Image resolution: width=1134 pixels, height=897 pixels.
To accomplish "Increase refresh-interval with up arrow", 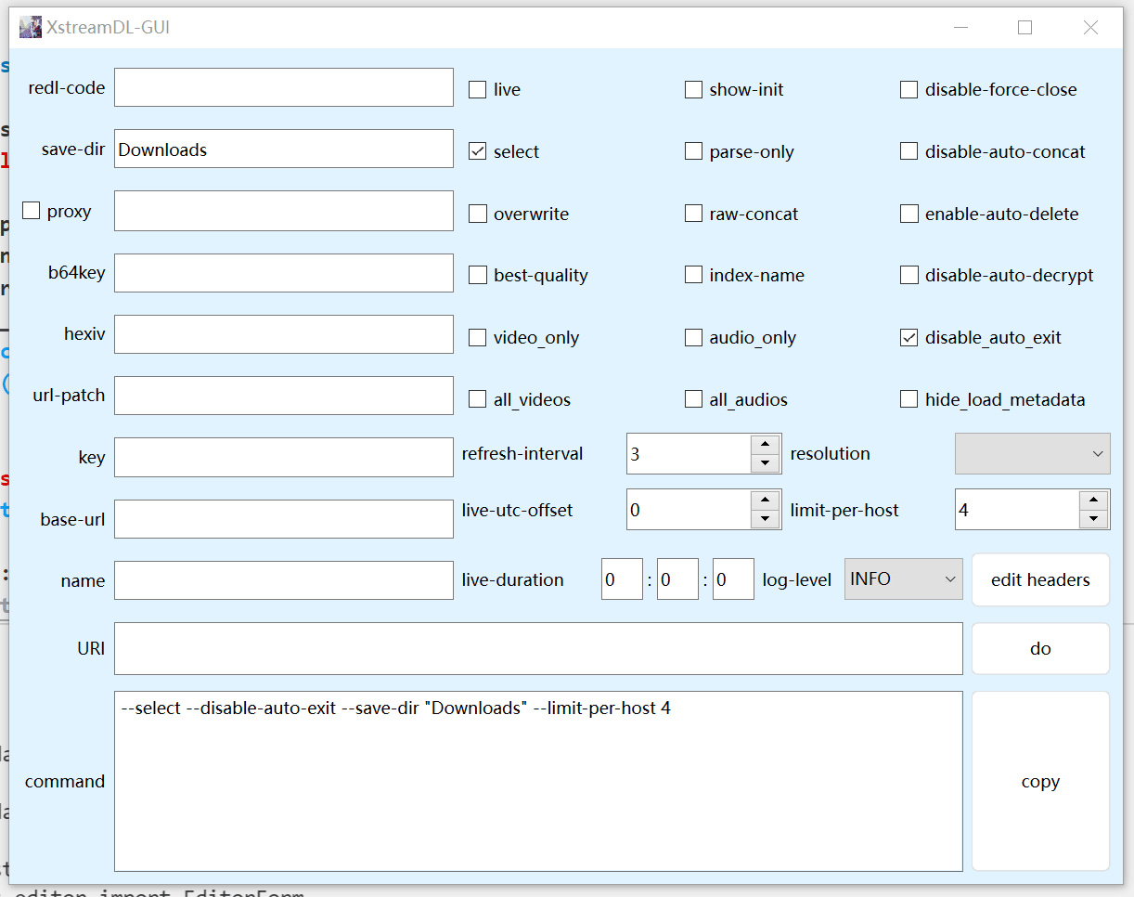I will pos(765,445).
